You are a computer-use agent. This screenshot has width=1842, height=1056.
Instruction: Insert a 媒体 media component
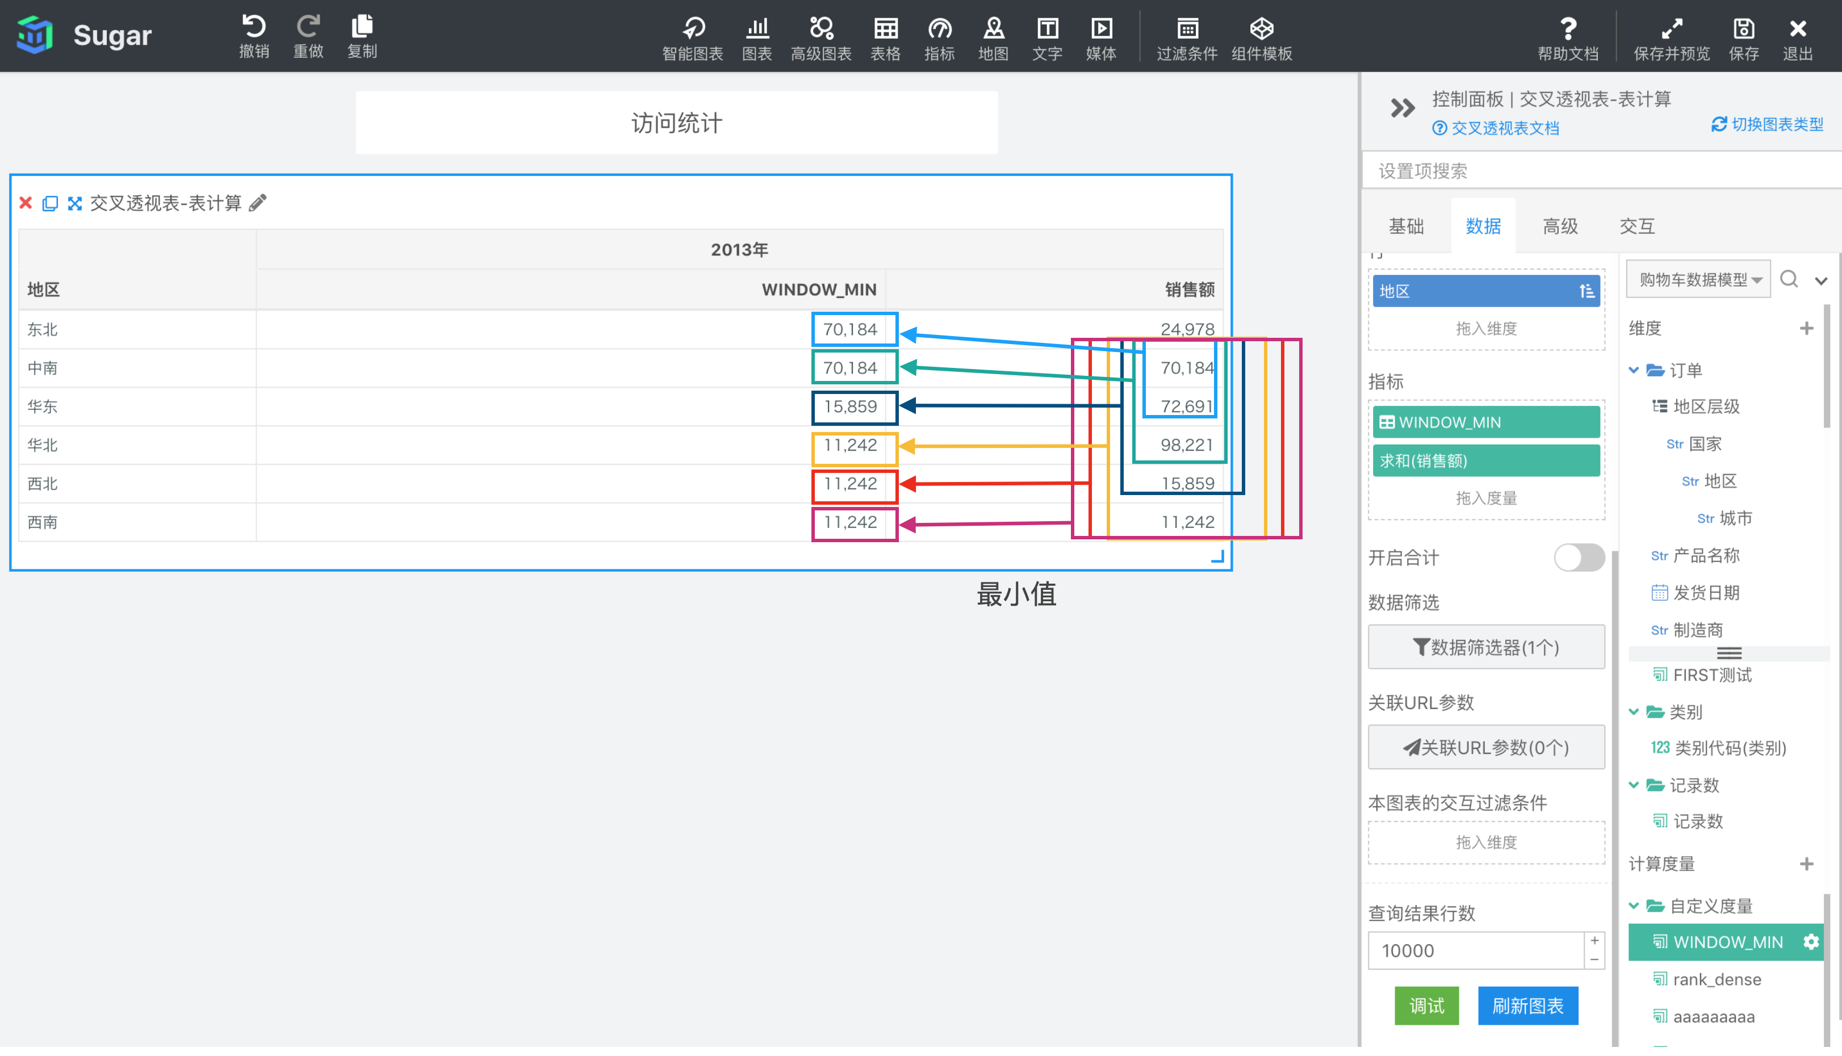[x=1101, y=39]
